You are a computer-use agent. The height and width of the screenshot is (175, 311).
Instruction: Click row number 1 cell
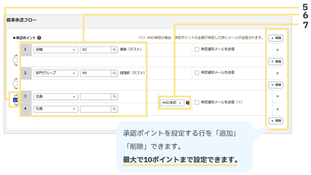coord(26,50)
